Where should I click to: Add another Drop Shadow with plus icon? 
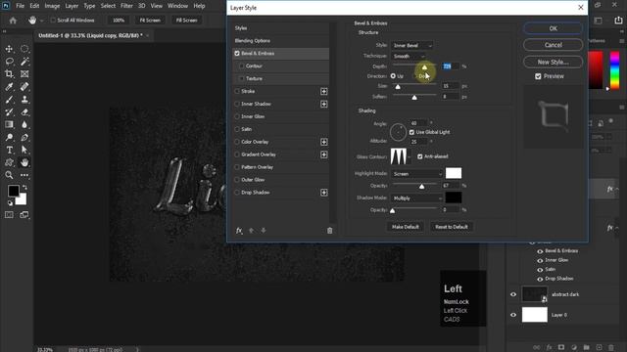click(324, 193)
